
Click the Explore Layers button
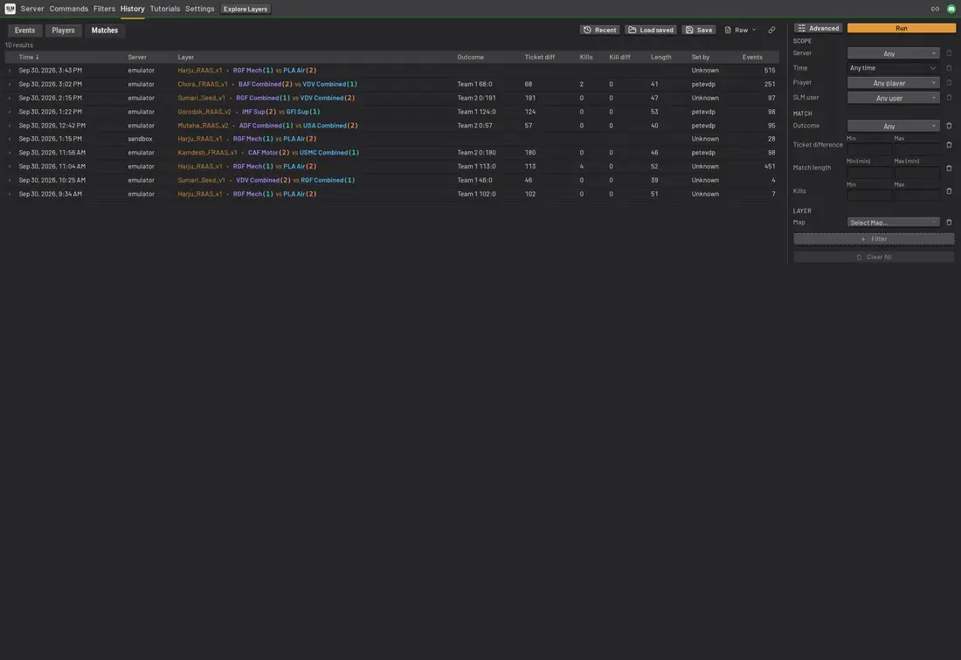pos(245,9)
